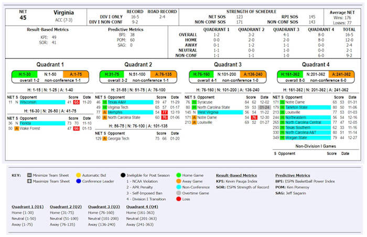Click the orange Away Game legend circle
367x237 pixels.
[178, 181]
